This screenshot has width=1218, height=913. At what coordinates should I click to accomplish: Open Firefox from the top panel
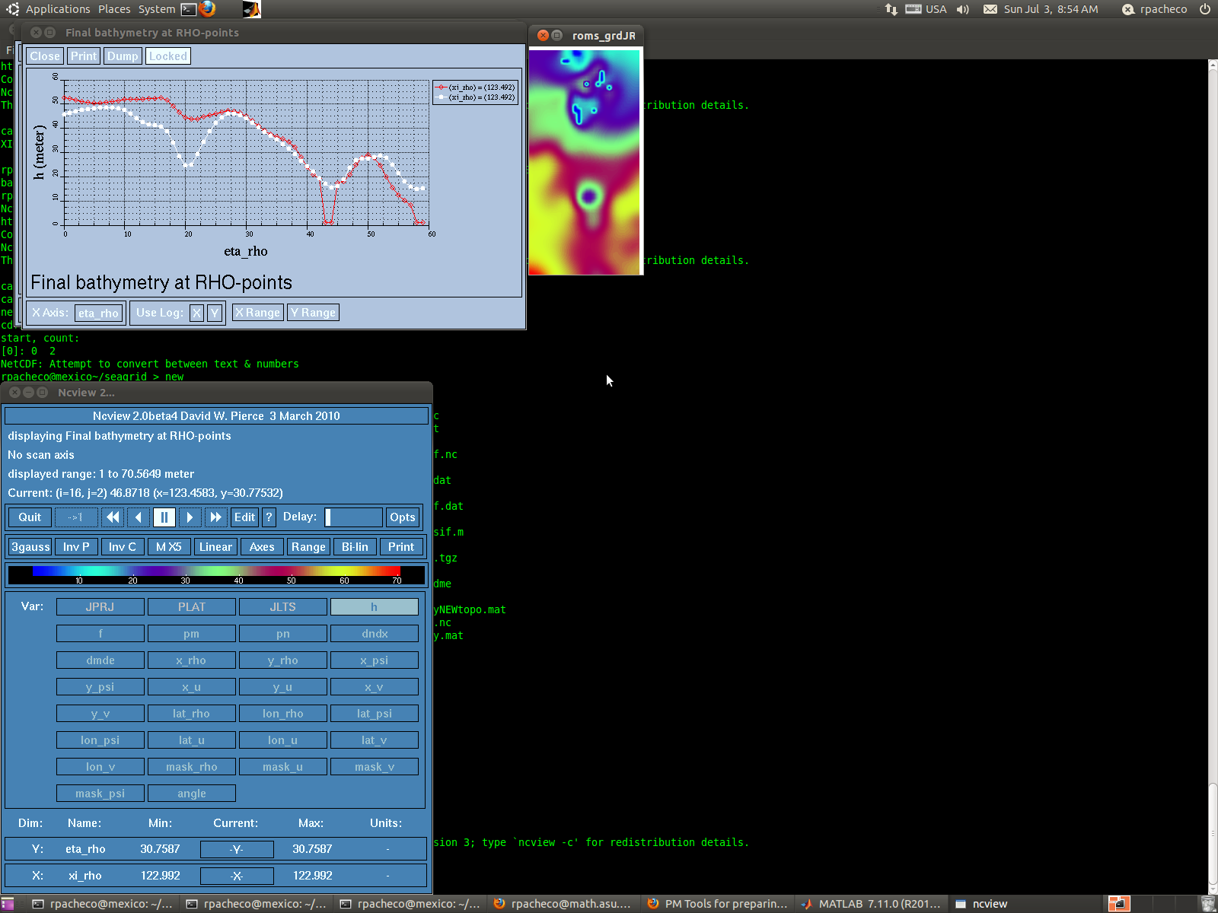coord(207,9)
